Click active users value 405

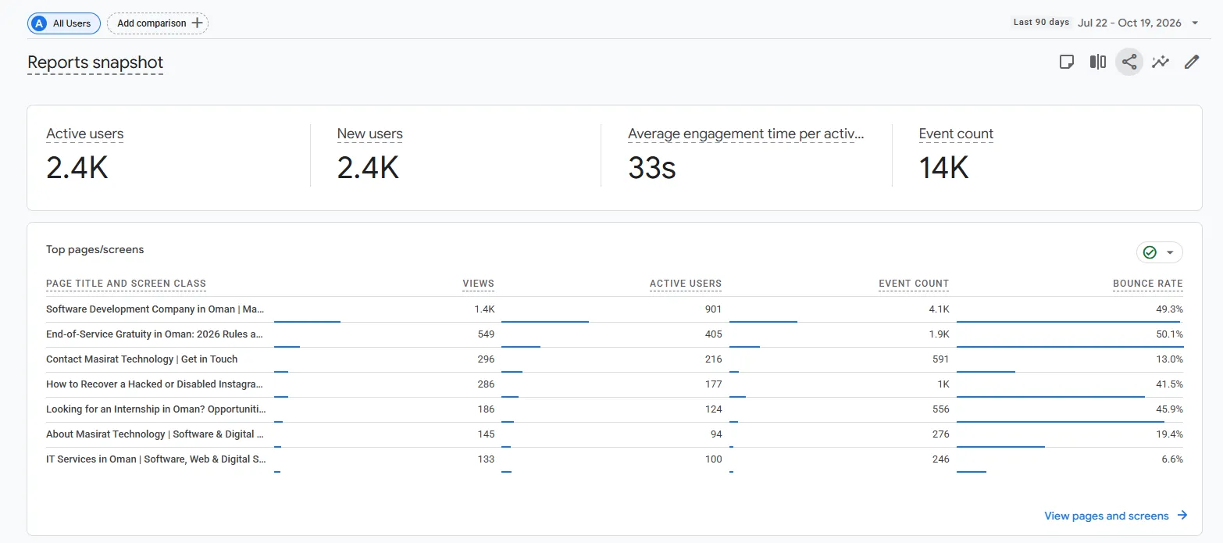(x=713, y=334)
